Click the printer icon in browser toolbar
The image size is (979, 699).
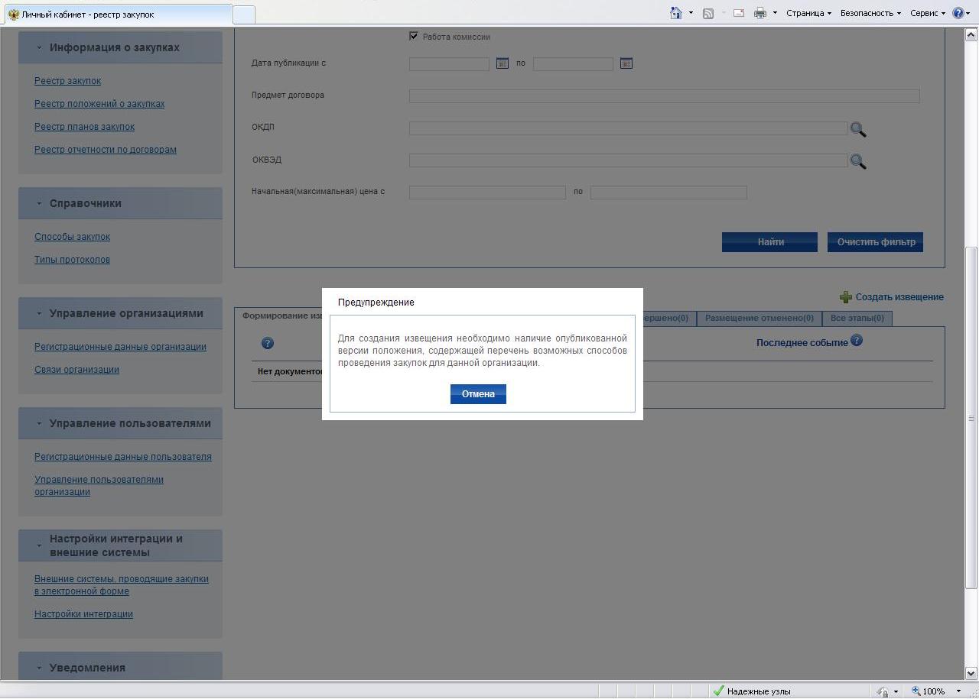(x=759, y=13)
